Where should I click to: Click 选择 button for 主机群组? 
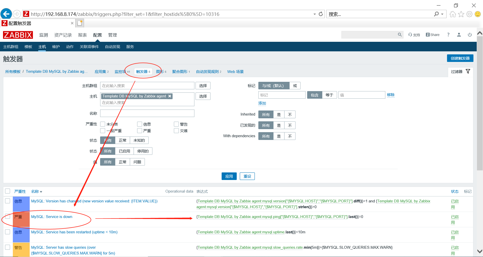[203, 86]
